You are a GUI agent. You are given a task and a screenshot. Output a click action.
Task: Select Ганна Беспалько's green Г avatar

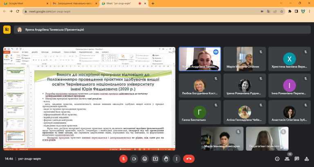[200, 112]
